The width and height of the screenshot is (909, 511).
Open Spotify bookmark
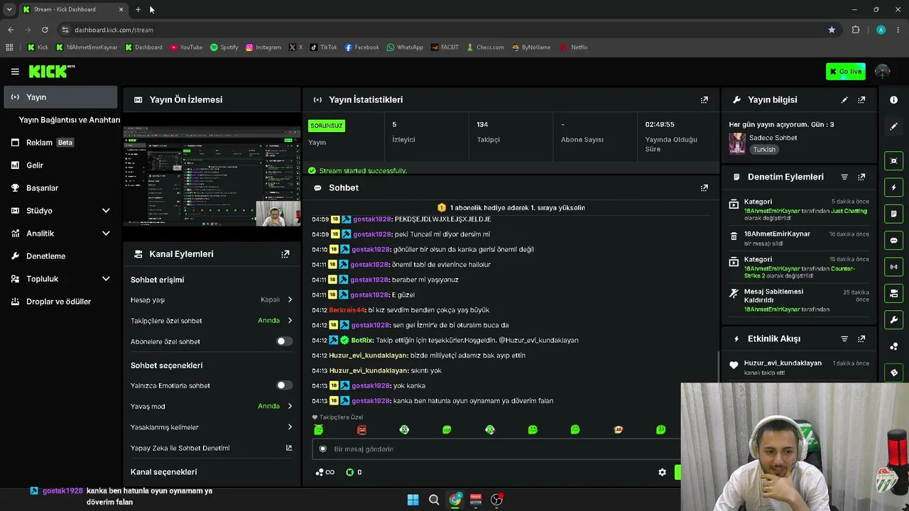click(x=224, y=48)
